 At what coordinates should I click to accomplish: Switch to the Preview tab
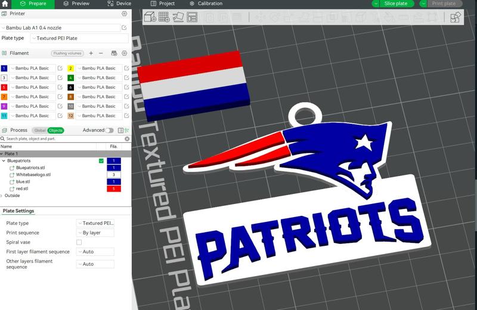tap(76, 4)
